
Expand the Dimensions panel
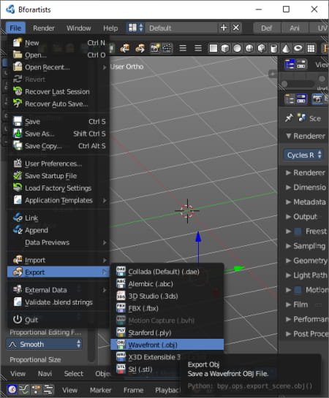(x=306, y=188)
